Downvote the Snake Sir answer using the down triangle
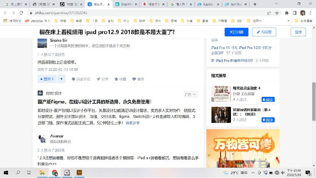Image resolution: width=316 pixels, height=178 pixels. tap(62, 79)
